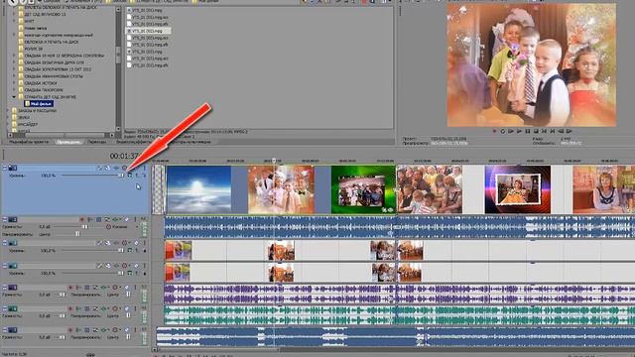Viewport: 635px width, 357px height.
Task: Arm audio track 2 for recording
Action: tap(81, 220)
